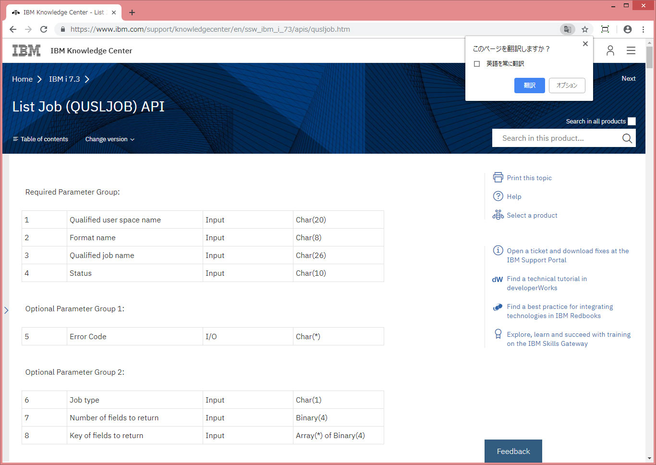Reload the page
Image resolution: width=656 pixels, height=465 pixels.
tap(44, 29)
